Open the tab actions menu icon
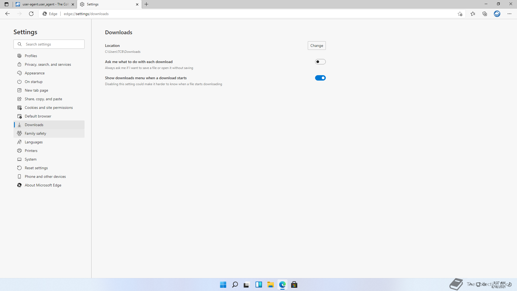Viewport: 517px width, 291px height. (6, 4)
